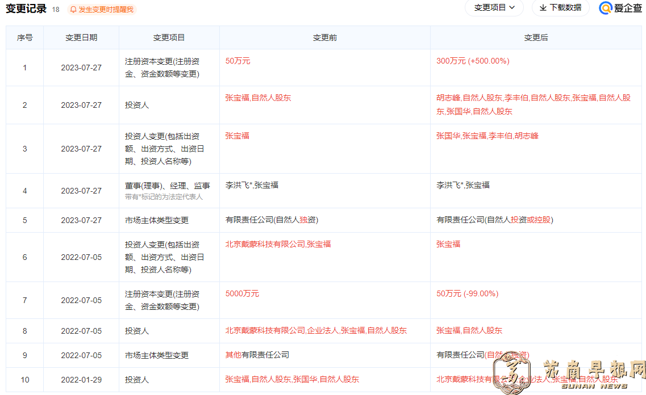Click the 变更日期 column header
Image resolution: width=646 pixels, height=395 pixels.
(x=81, y=37)
